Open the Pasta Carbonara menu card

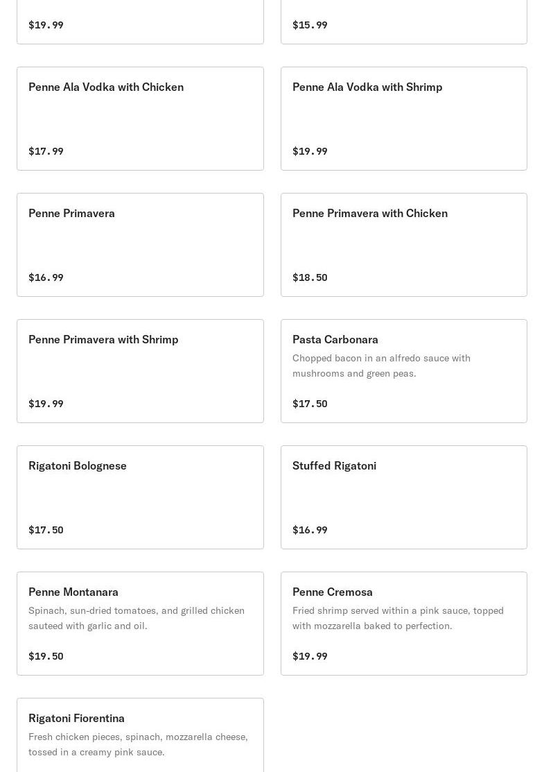335,340
